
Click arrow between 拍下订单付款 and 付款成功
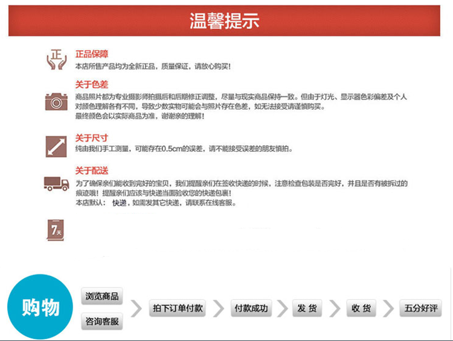[219, 308]
